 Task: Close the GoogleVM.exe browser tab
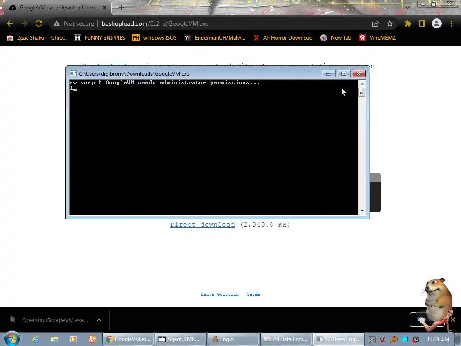click(x=104, y=8)
